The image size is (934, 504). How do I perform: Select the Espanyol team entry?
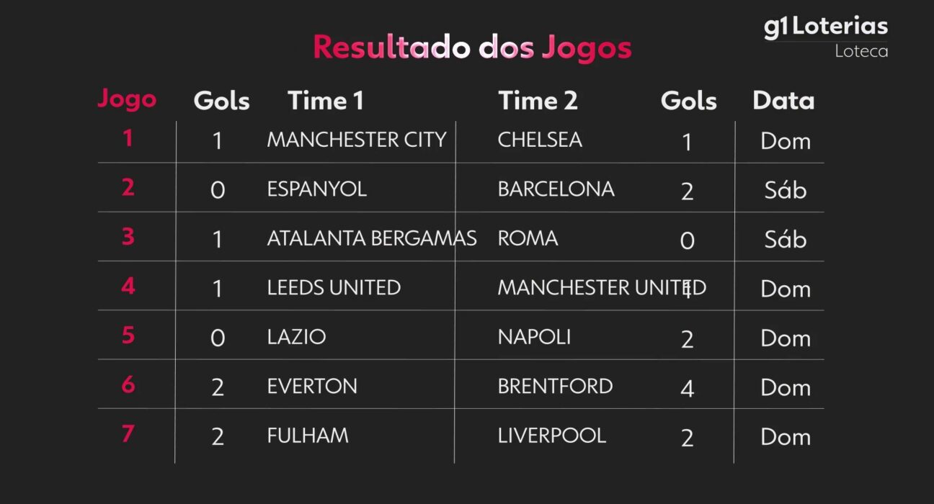pyautogui.click(x=316, y=189)
